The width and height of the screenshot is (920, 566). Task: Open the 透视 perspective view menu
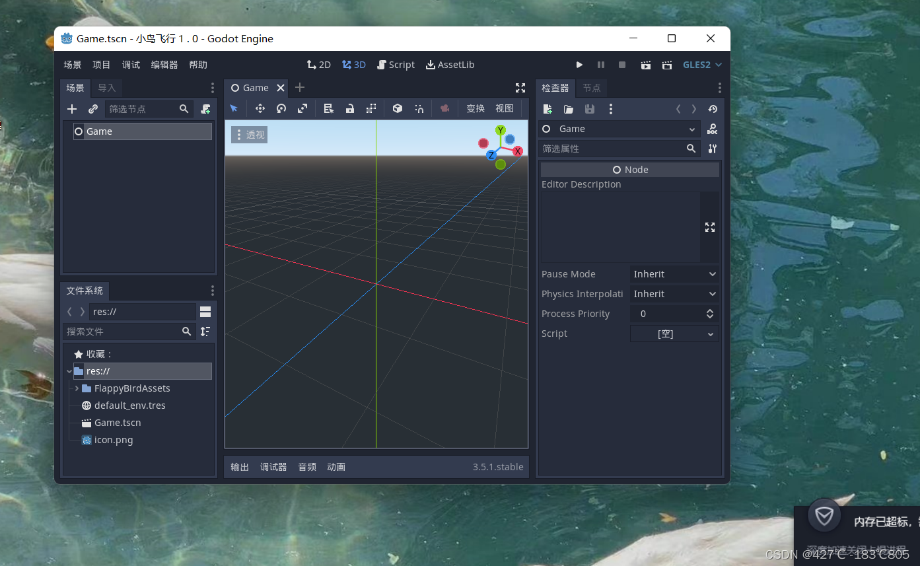249,135
